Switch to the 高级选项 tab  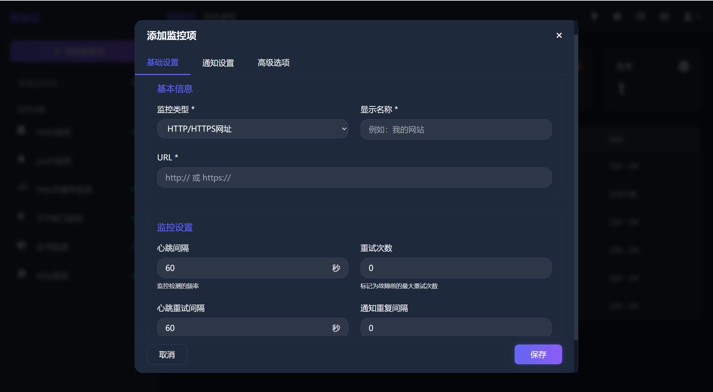click(273, 63)
